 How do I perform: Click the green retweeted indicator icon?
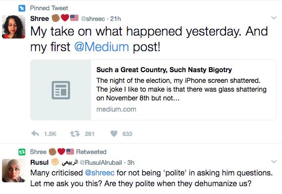coord(22,152)
